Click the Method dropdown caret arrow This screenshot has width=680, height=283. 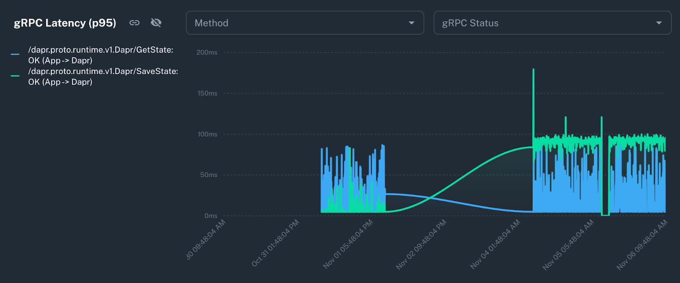coord(411,23)
